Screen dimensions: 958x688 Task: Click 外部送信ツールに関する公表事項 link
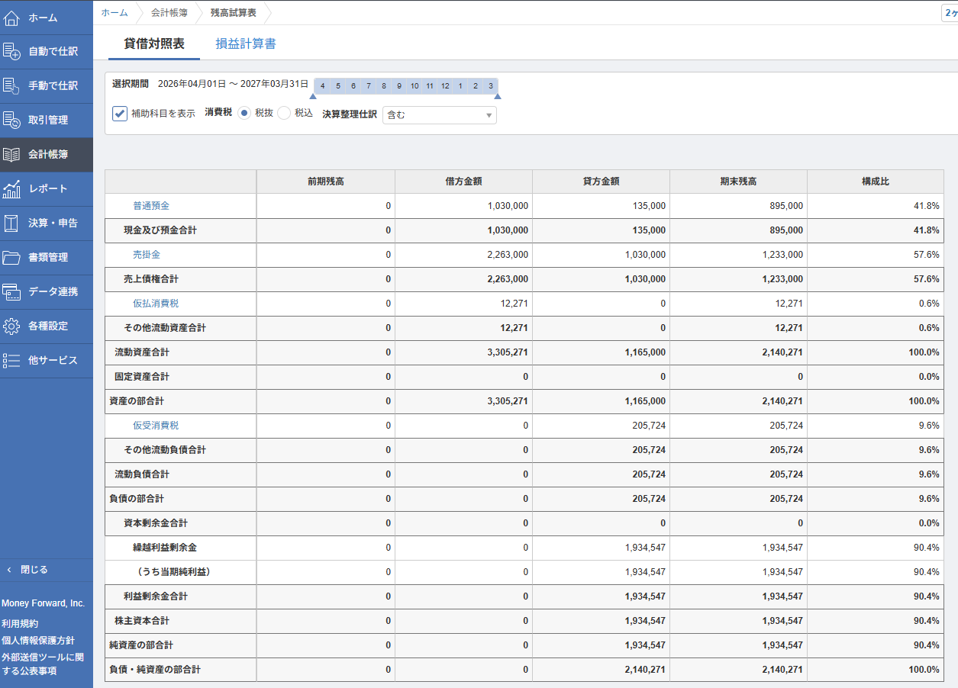(43, 664)
